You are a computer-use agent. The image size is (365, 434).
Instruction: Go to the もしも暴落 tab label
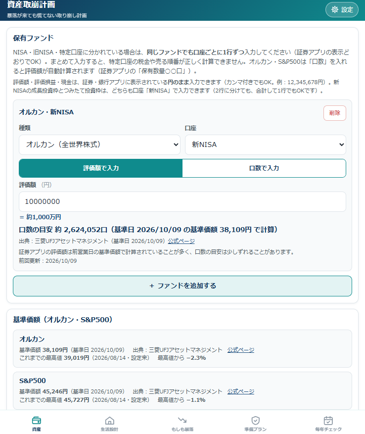coord(182,429)
